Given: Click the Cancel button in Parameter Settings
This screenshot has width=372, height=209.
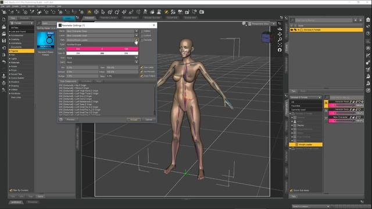Looking at the screenshot, I should (x=149, y=120).
